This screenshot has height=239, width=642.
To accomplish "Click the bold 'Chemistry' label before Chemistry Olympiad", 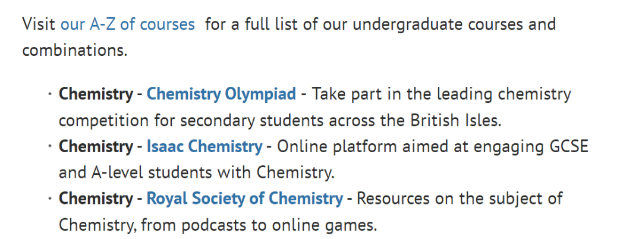I will 96,94.
